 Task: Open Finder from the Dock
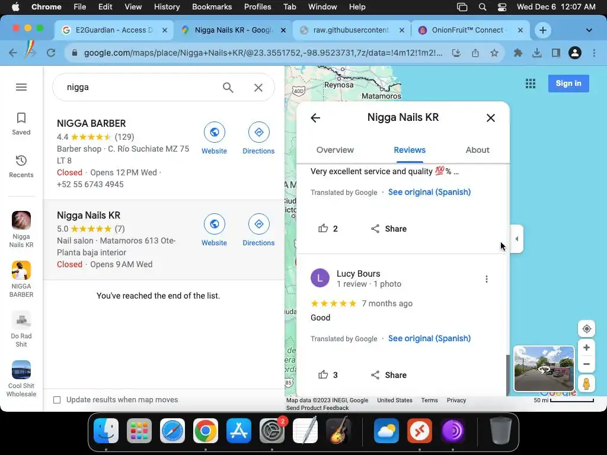[106, 431]
